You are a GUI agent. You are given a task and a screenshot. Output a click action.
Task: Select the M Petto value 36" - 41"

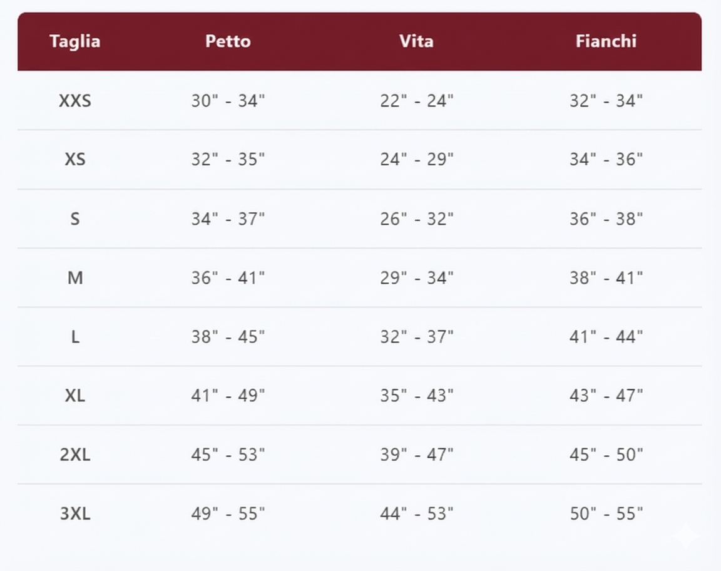point(228,278)
